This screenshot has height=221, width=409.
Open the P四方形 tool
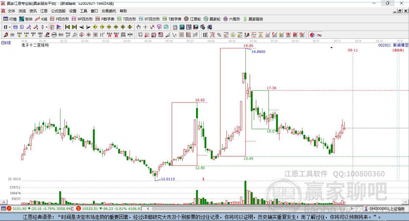click(60, 19)
